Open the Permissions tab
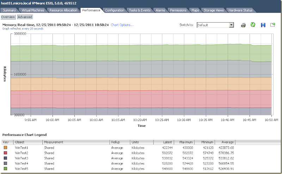The height and width of the screenshot is (174, 282). tap(178, 10)
